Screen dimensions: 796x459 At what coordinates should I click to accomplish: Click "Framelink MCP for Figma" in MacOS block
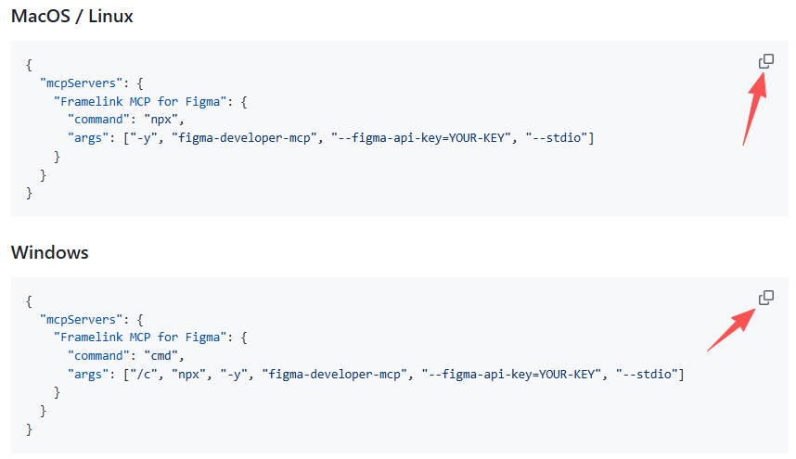[140, 101]
